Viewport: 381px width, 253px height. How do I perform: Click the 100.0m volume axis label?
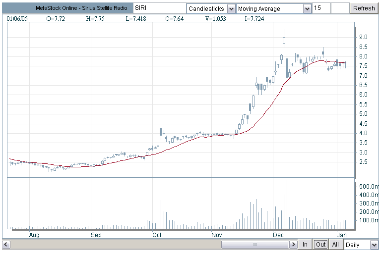click(x=369, y=220)
